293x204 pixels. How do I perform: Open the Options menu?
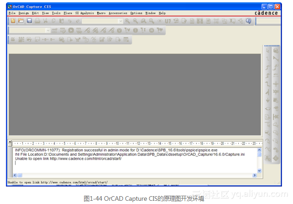point(136,13)
